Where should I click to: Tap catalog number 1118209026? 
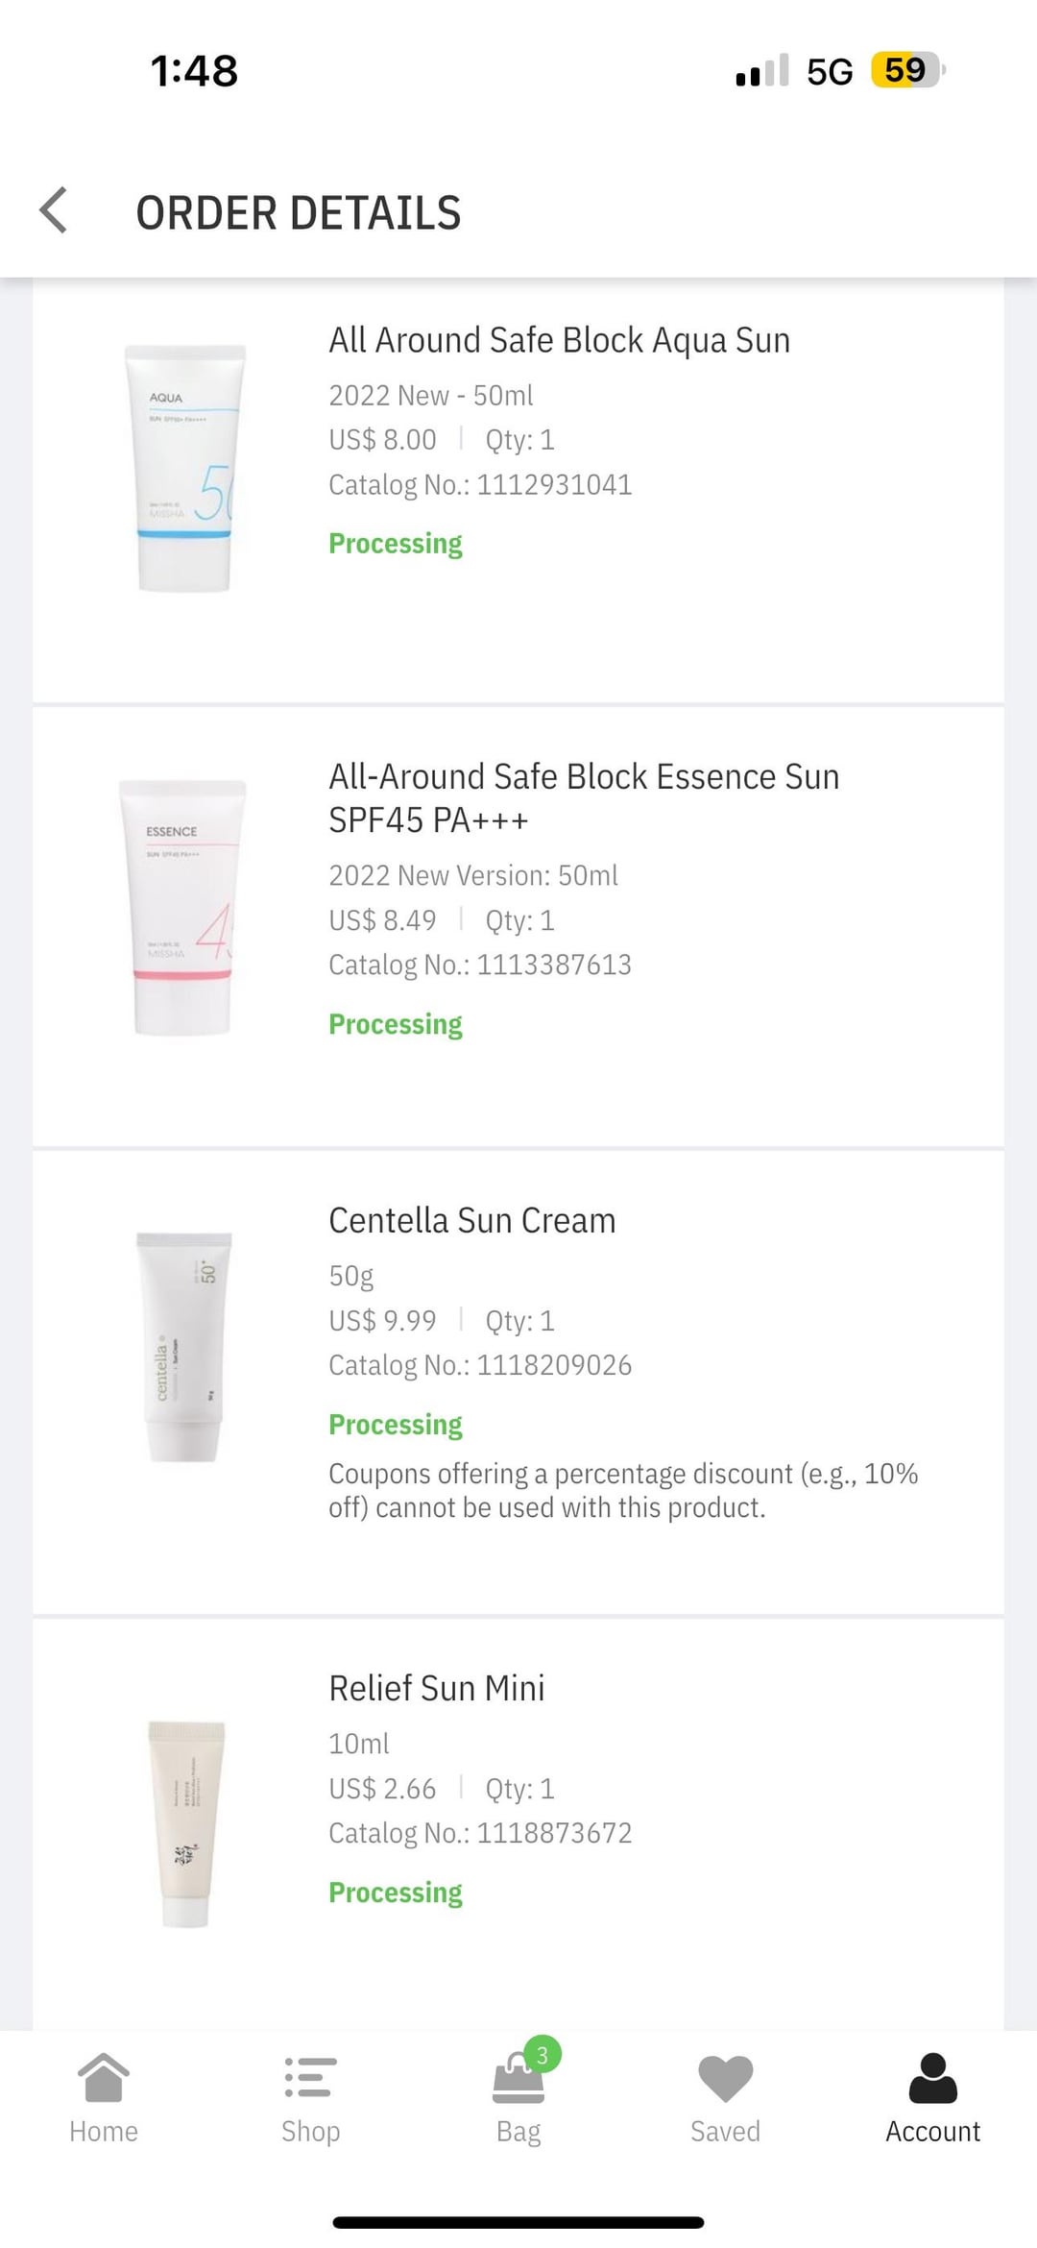(554, 1365)
